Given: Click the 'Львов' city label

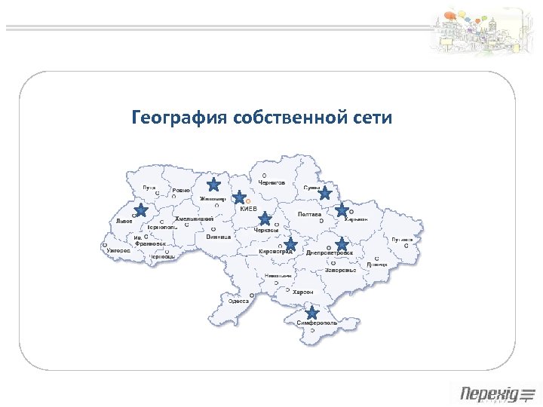Looking at the screenshot, I should click(124, 221).
